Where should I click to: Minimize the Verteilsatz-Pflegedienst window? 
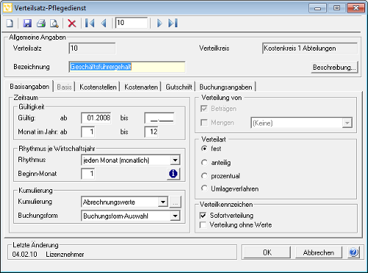(x=317, y=8)
